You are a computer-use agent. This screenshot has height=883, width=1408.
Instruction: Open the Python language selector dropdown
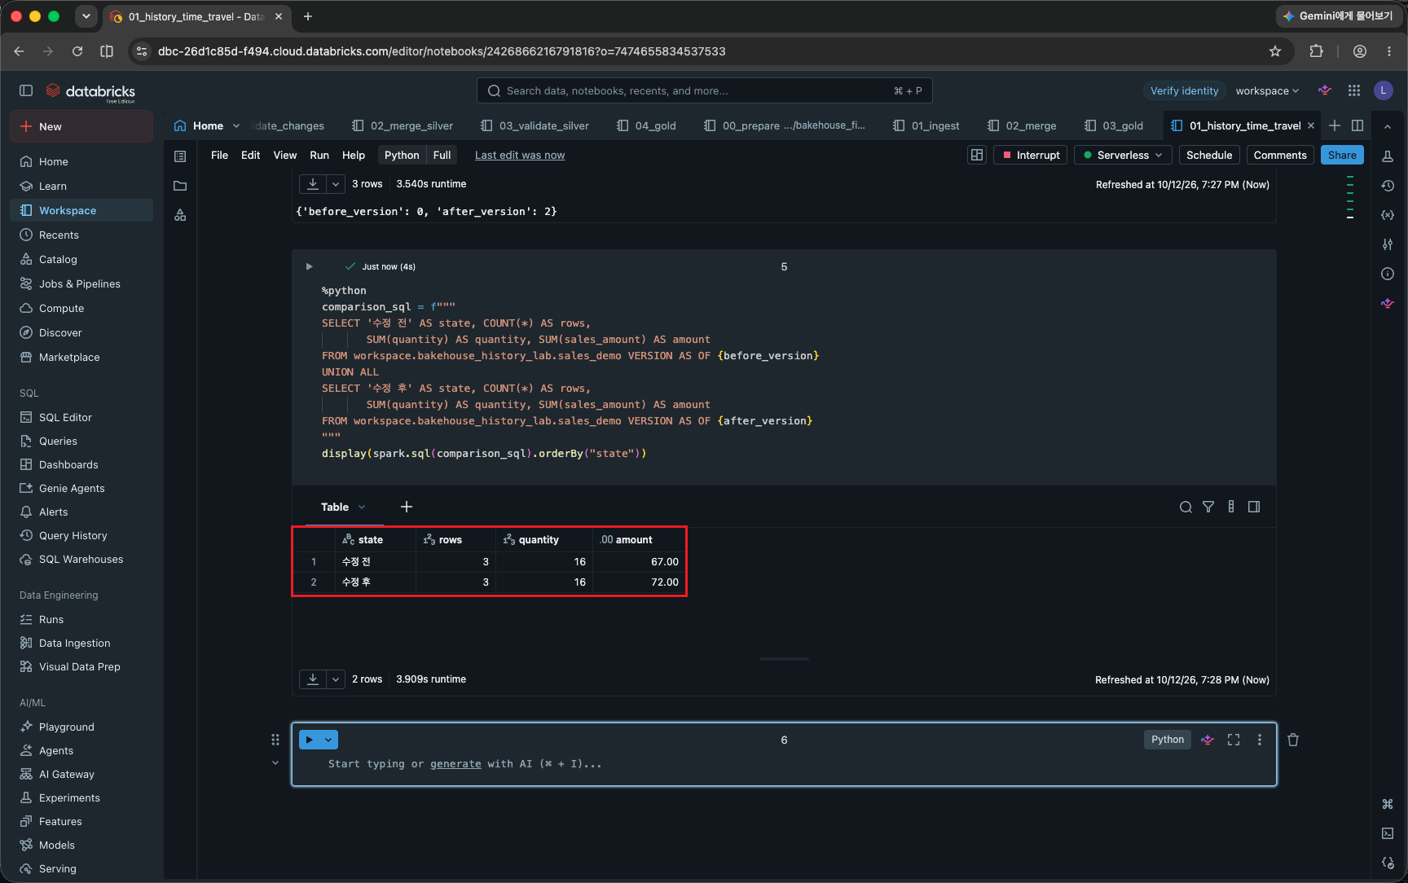coord(402,155)
